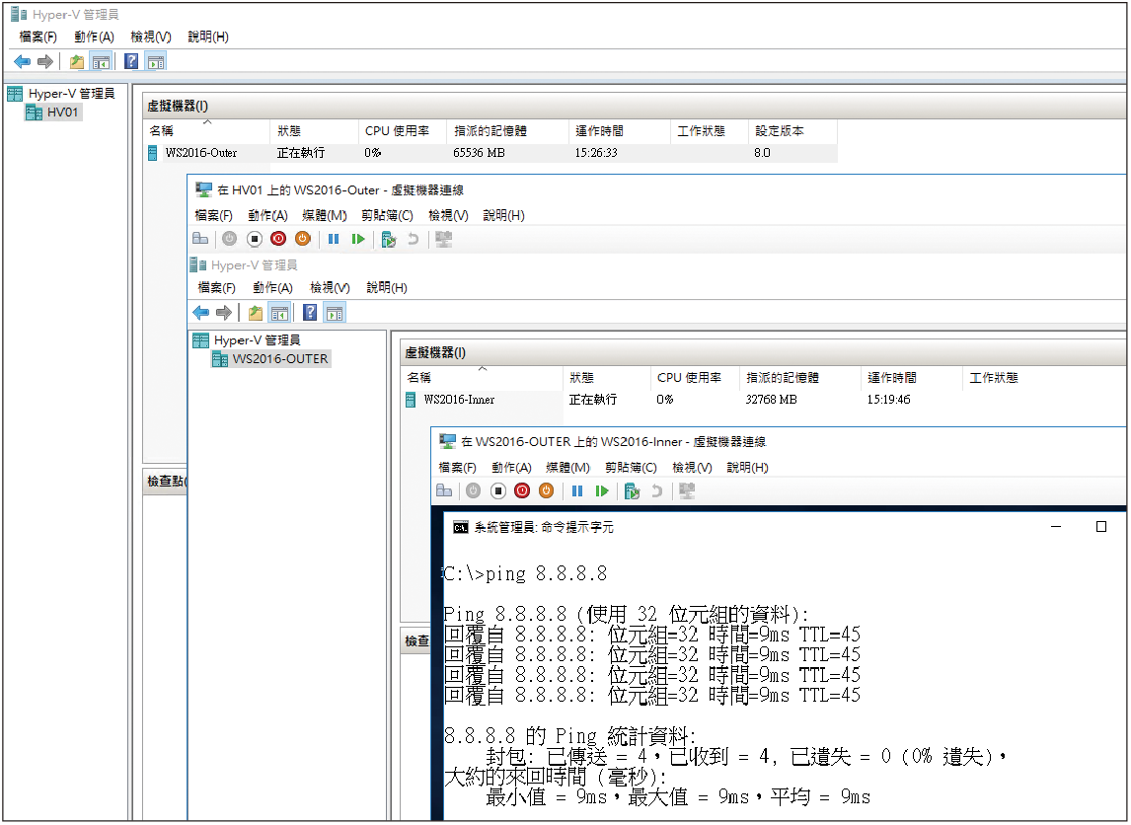Turn off the WS2016-Outer virtual machine
The image size is (1131, 825).
point(254,239)
